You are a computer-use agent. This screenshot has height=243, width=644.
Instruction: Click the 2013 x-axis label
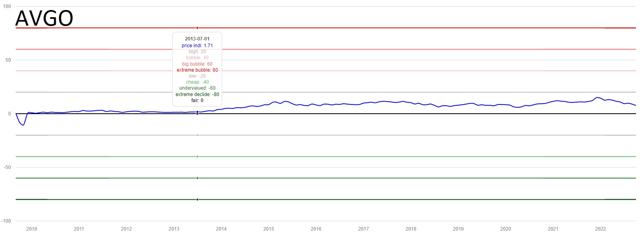click(174, 229)
